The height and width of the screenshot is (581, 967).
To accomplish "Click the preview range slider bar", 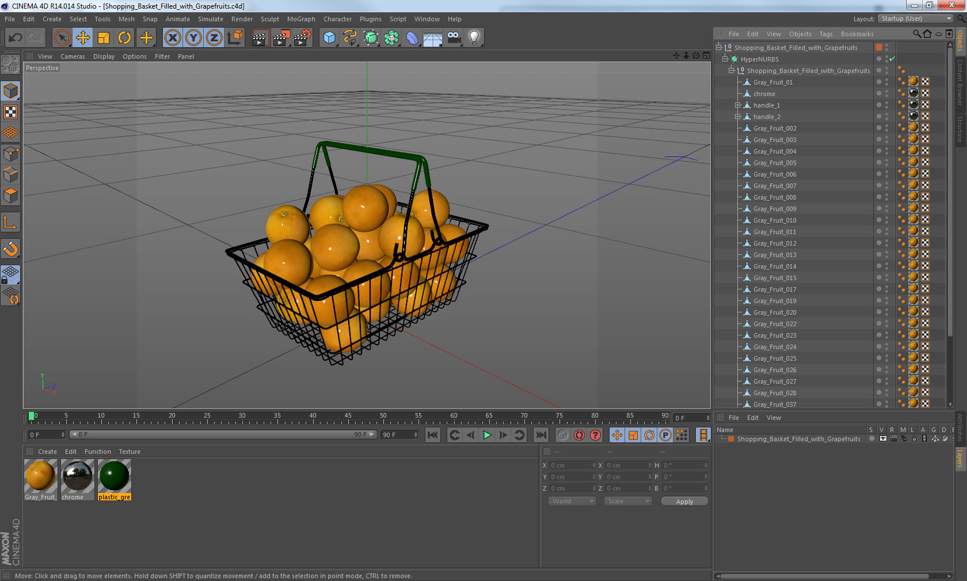I will 223,434.
